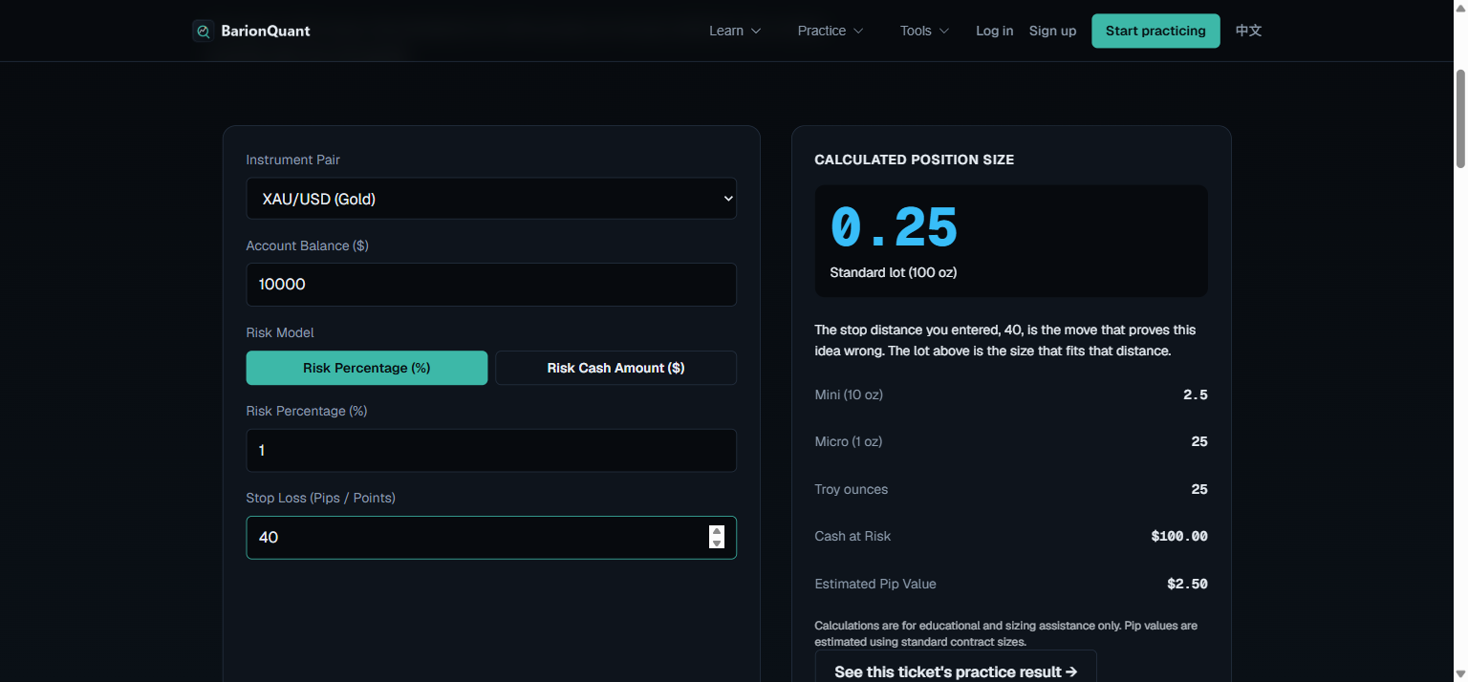Screen dimensions: 1468x682
Task: Click the Instrument Pair field label
Action: pos(293,160)
